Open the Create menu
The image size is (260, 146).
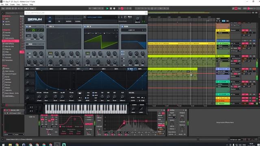tap(12, 4)
